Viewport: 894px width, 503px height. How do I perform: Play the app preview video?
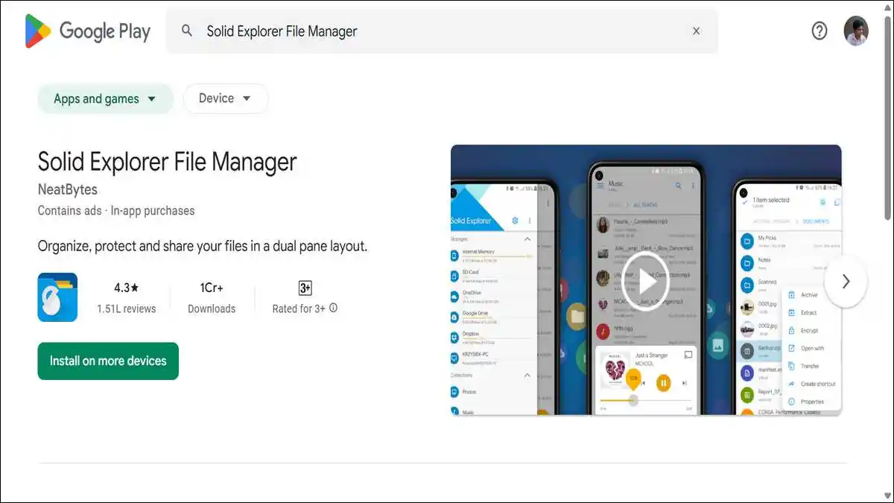coord(646,281)
